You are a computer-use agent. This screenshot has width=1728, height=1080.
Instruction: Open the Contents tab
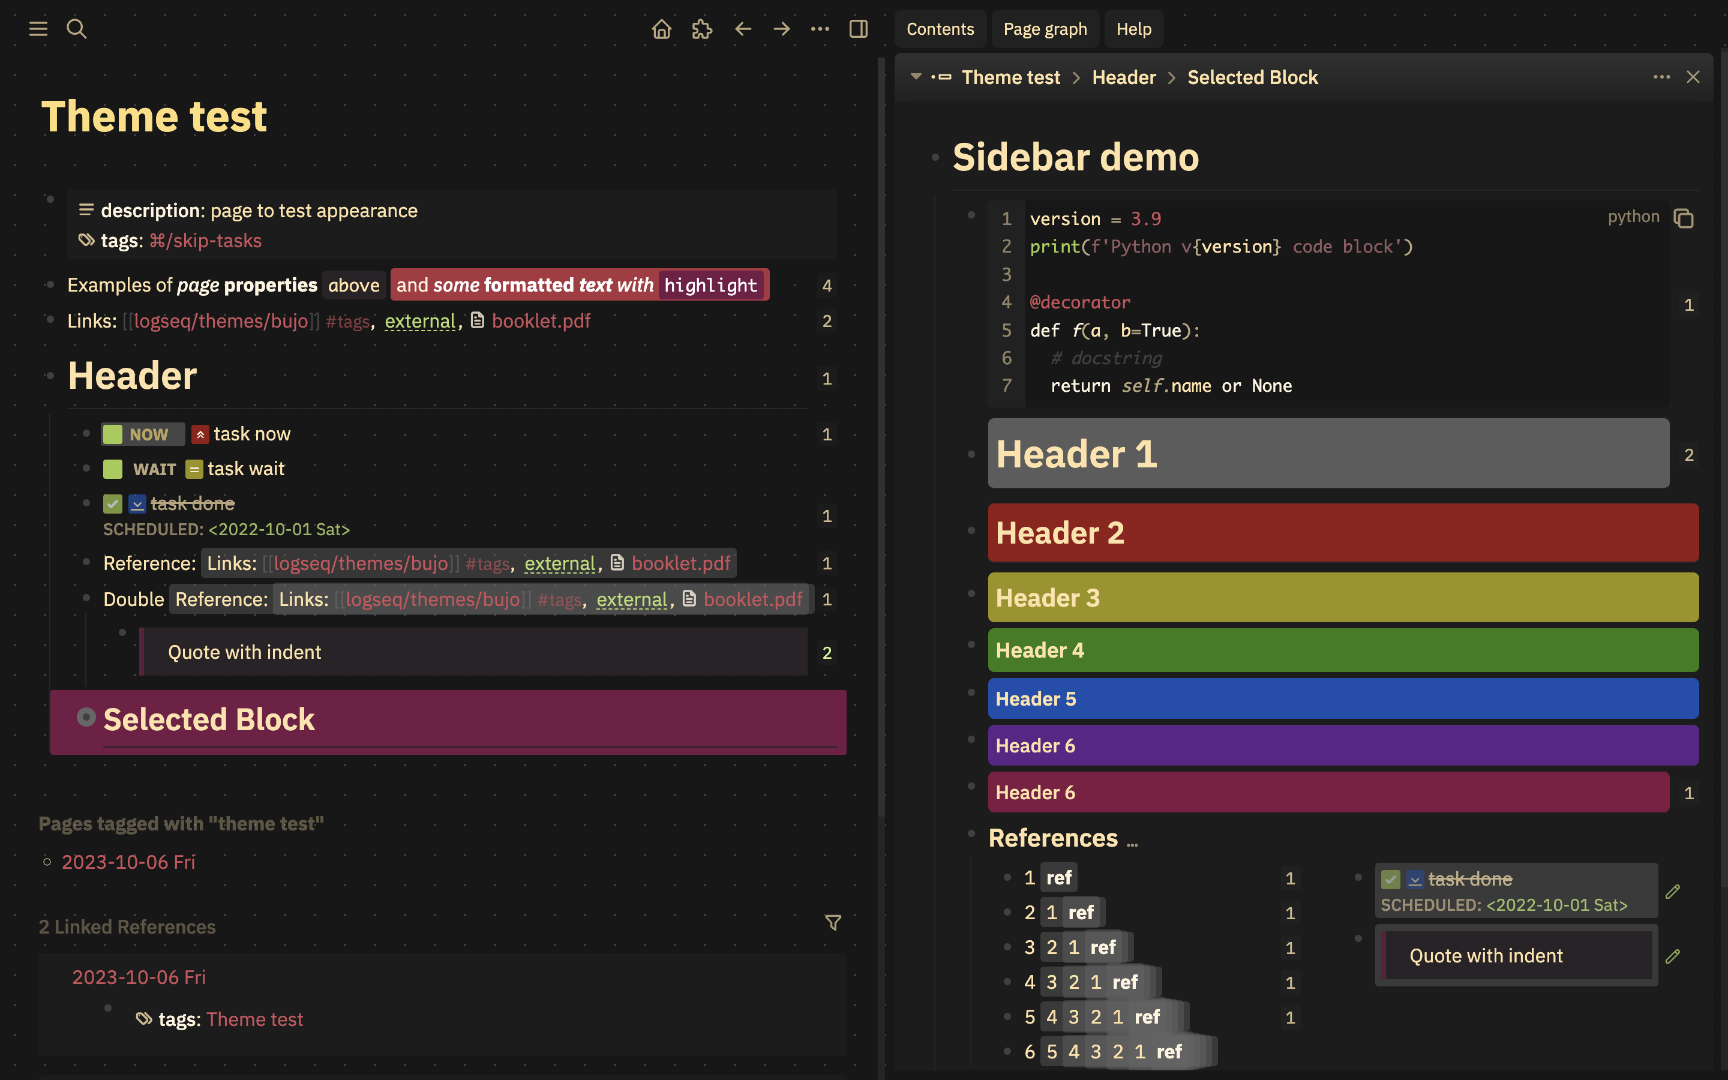pyautogui.click(x=940, y=29)
